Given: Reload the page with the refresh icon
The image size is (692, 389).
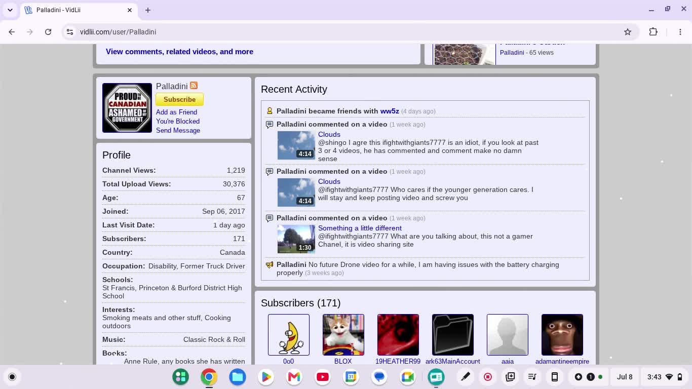Looking at the screenshot, I should (48, 32).
